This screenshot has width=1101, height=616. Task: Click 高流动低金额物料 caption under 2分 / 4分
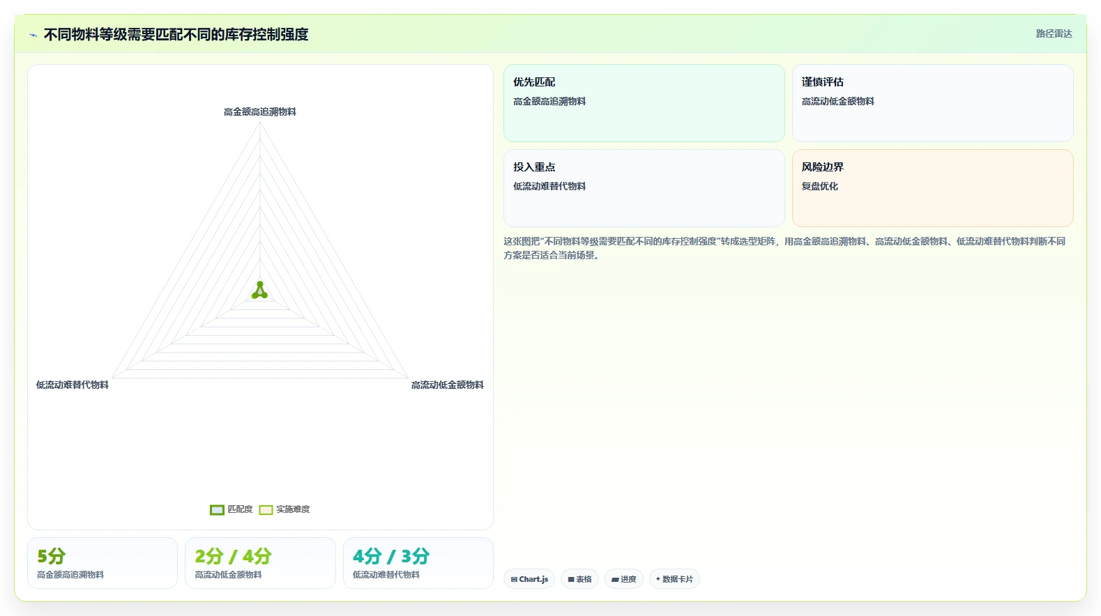[x=228, y=575]
